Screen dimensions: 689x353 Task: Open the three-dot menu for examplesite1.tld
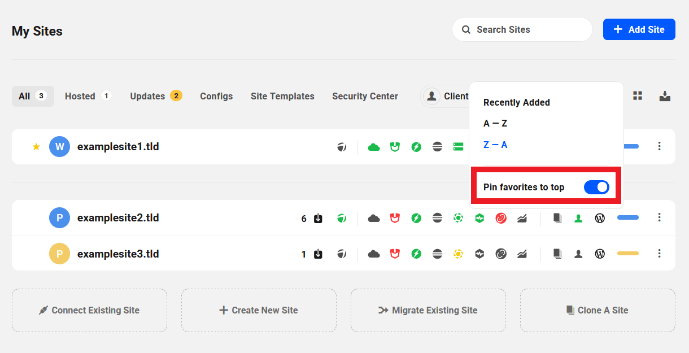coord(659,147)
